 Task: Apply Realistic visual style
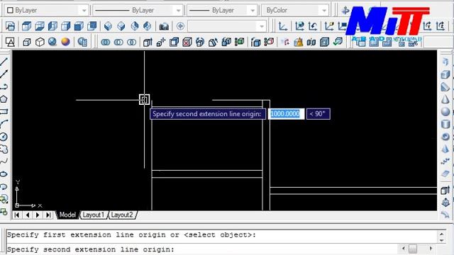[52, 42]
